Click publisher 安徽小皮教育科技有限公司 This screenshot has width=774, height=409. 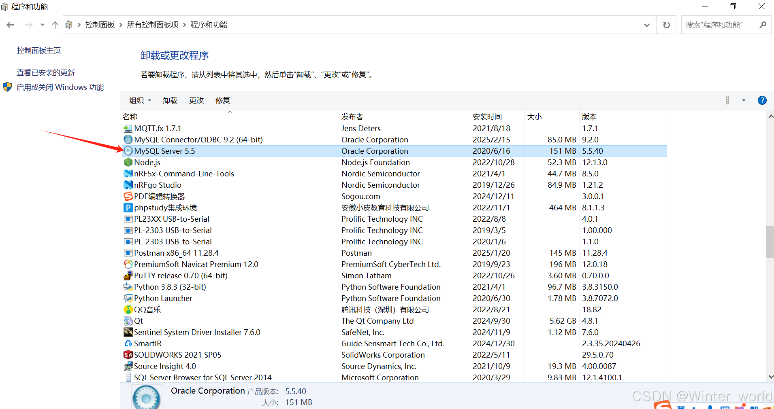[x=385, y=208]
